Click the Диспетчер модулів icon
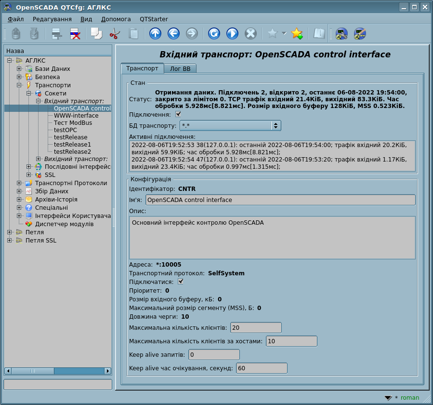Screen dimensions: 433x405 [29, 224]
